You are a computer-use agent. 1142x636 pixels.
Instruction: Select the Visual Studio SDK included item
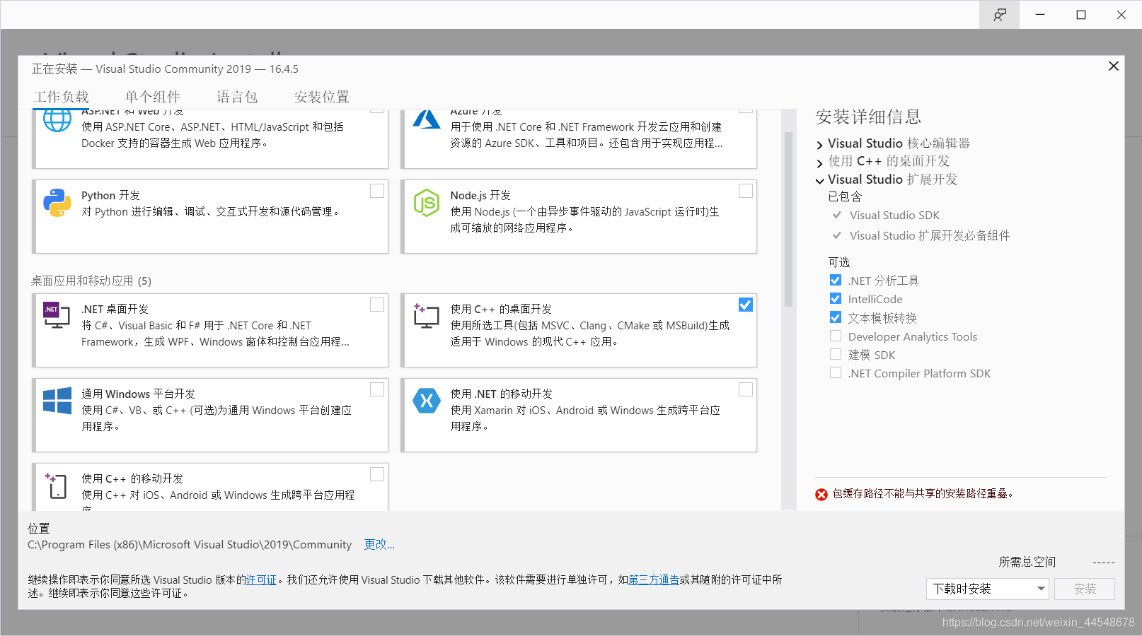point(894,215)
